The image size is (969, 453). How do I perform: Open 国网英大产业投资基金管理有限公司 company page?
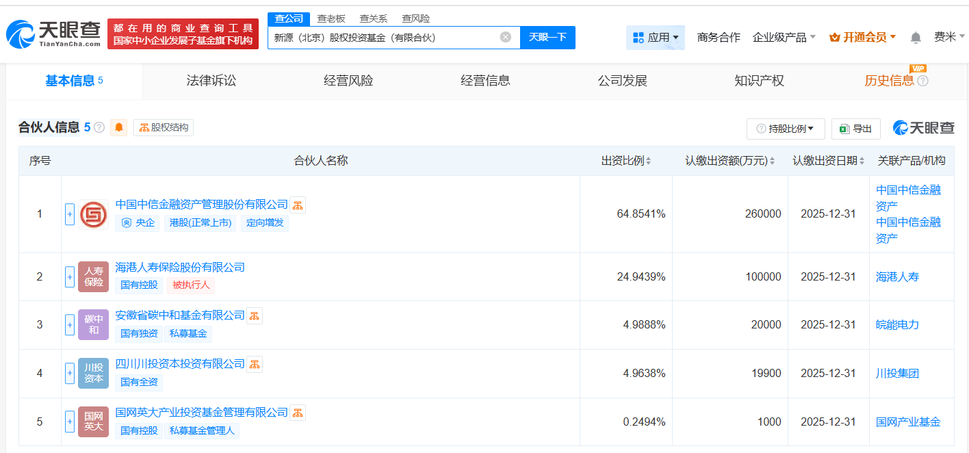(x=202, y=413)
